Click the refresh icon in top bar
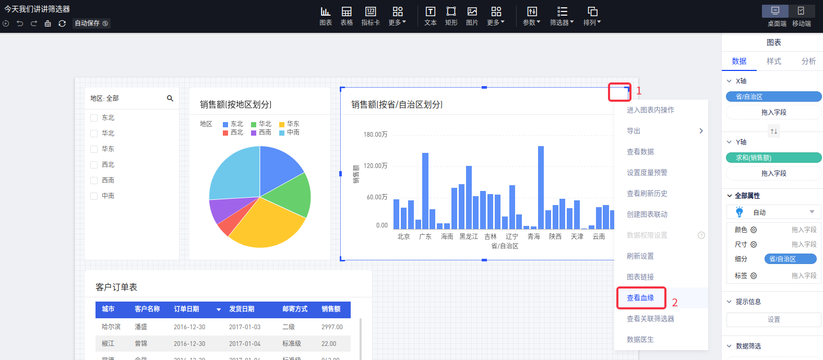823x360 pixels. [62, 23]
